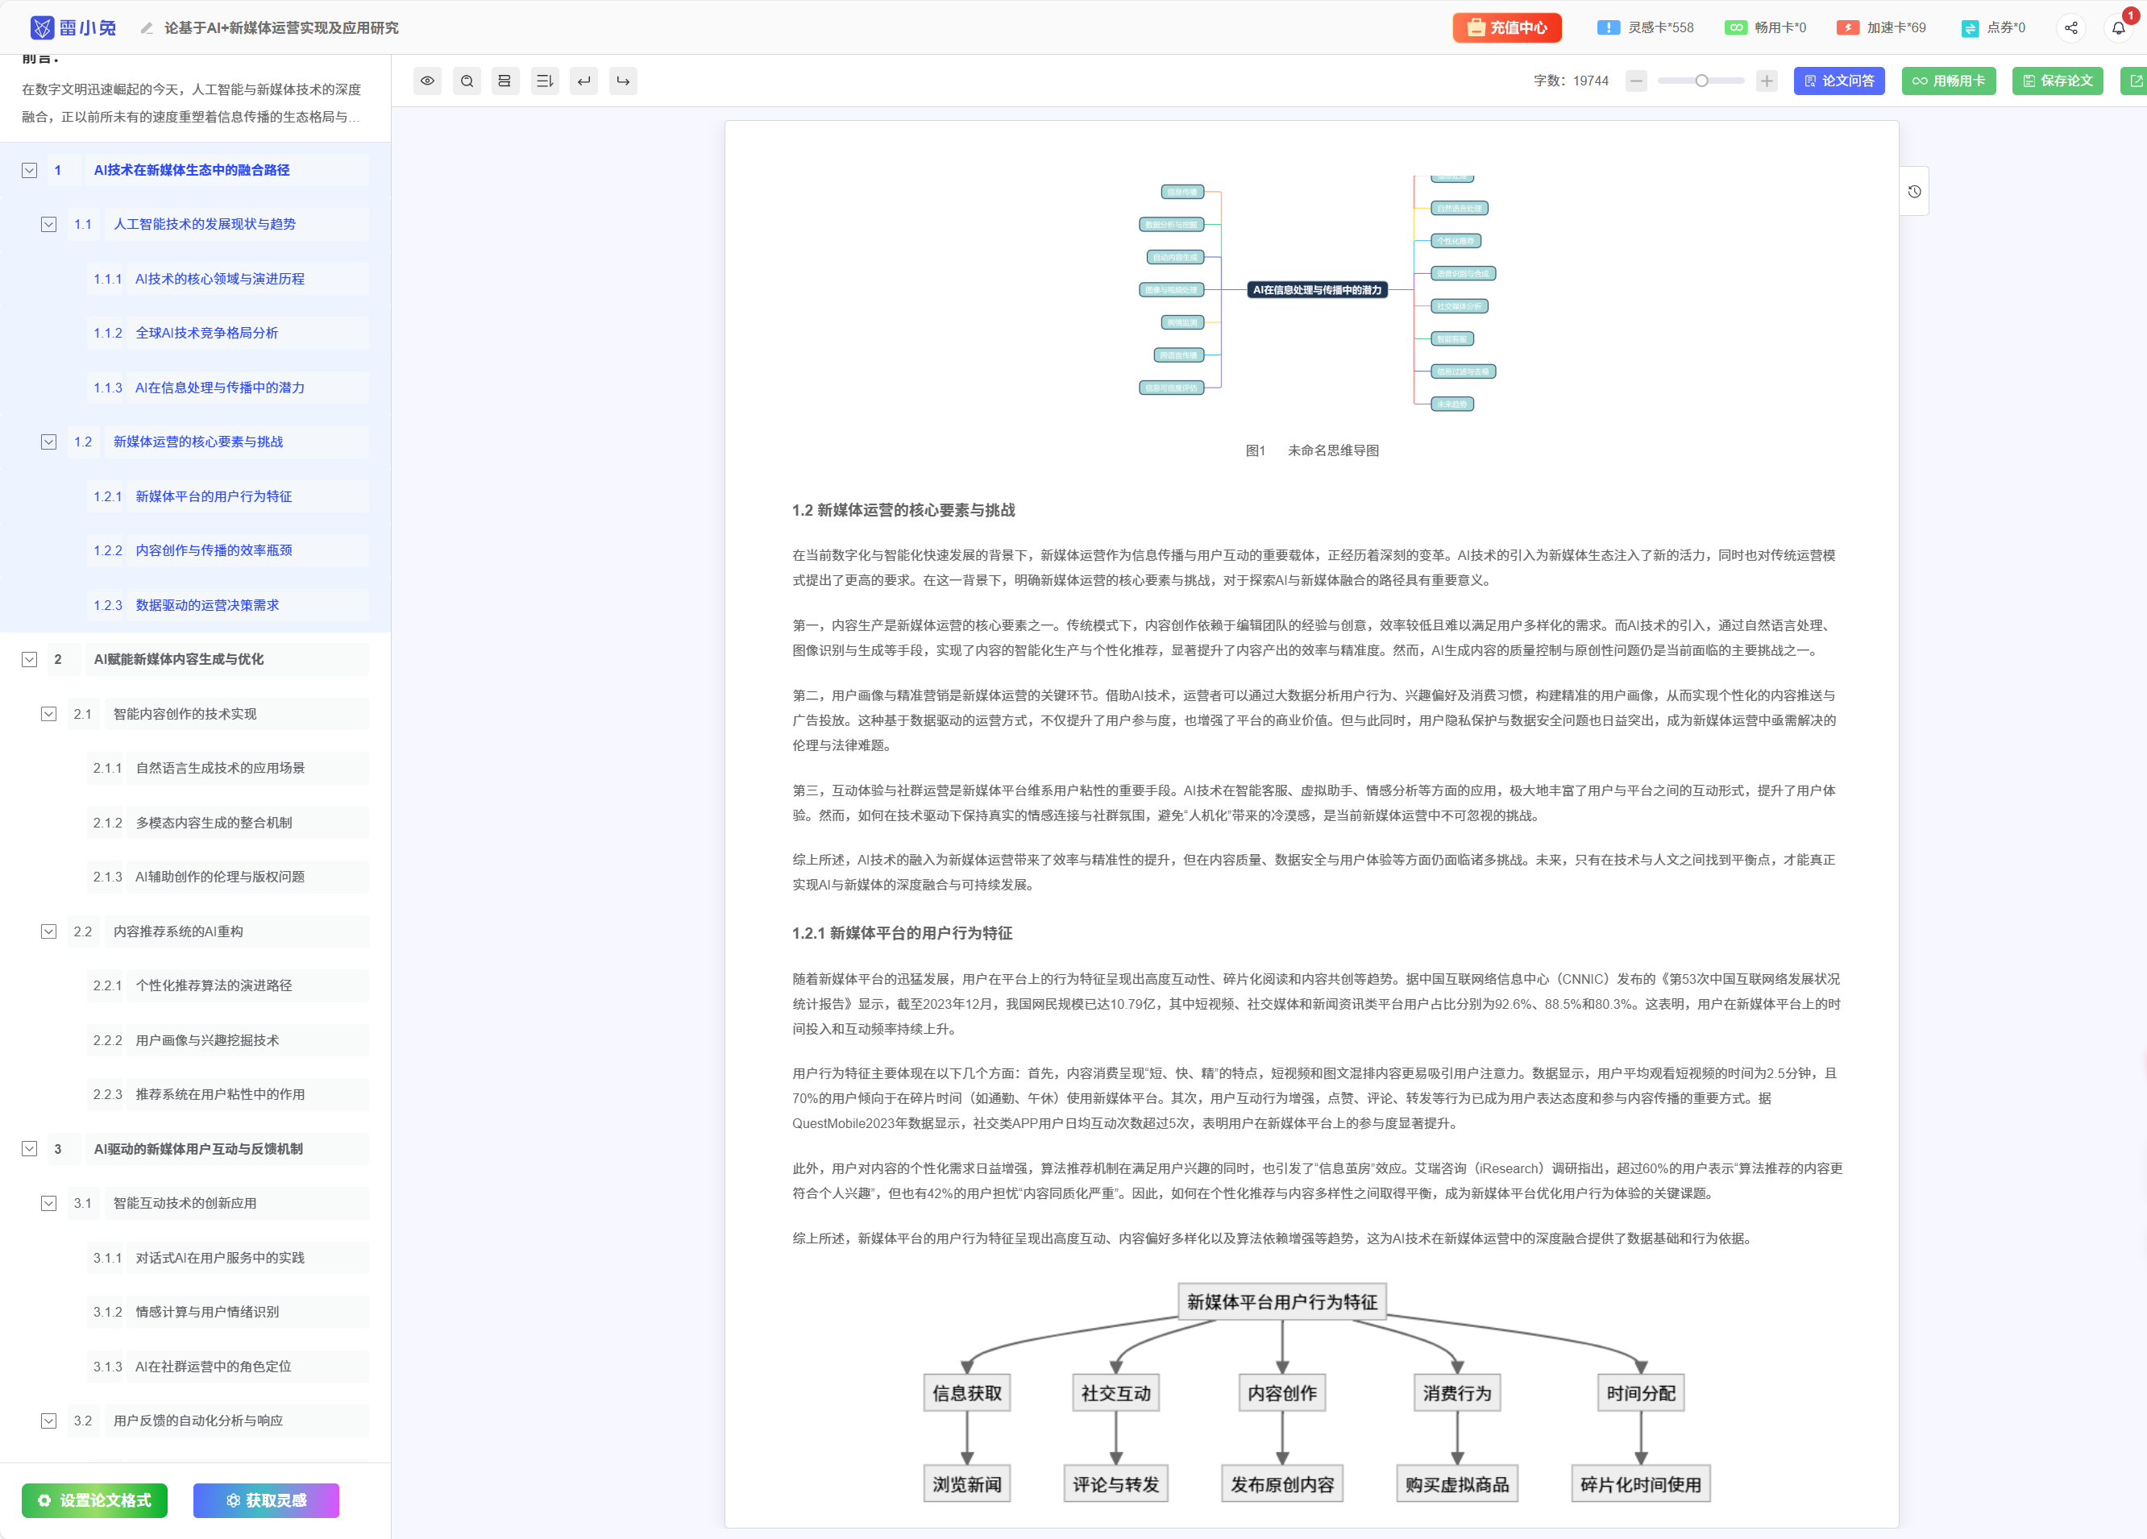Open the 充值中心 recharge button
The height and width of the screenshot is (1539, 2147).
1507,28
